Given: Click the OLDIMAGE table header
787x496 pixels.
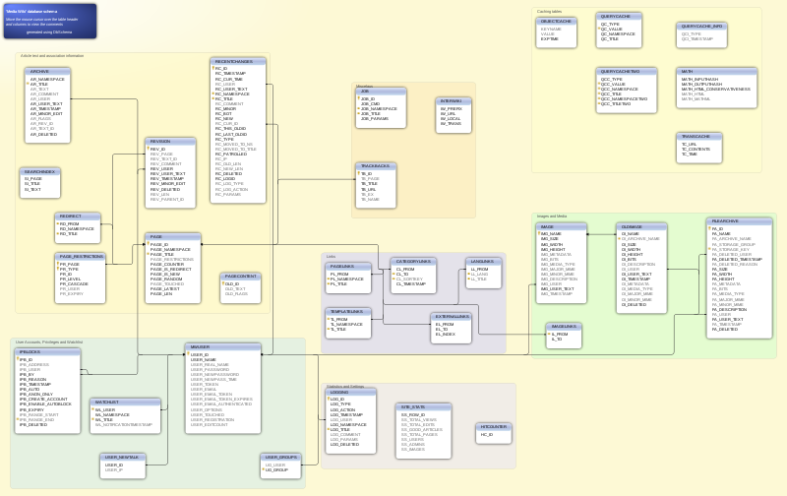Looking at the screenshot, I should click(x=641, y=227).
